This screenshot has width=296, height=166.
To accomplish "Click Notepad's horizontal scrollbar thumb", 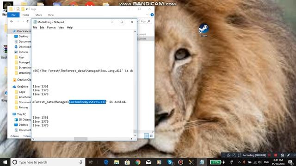I will [x=80, y=139].
